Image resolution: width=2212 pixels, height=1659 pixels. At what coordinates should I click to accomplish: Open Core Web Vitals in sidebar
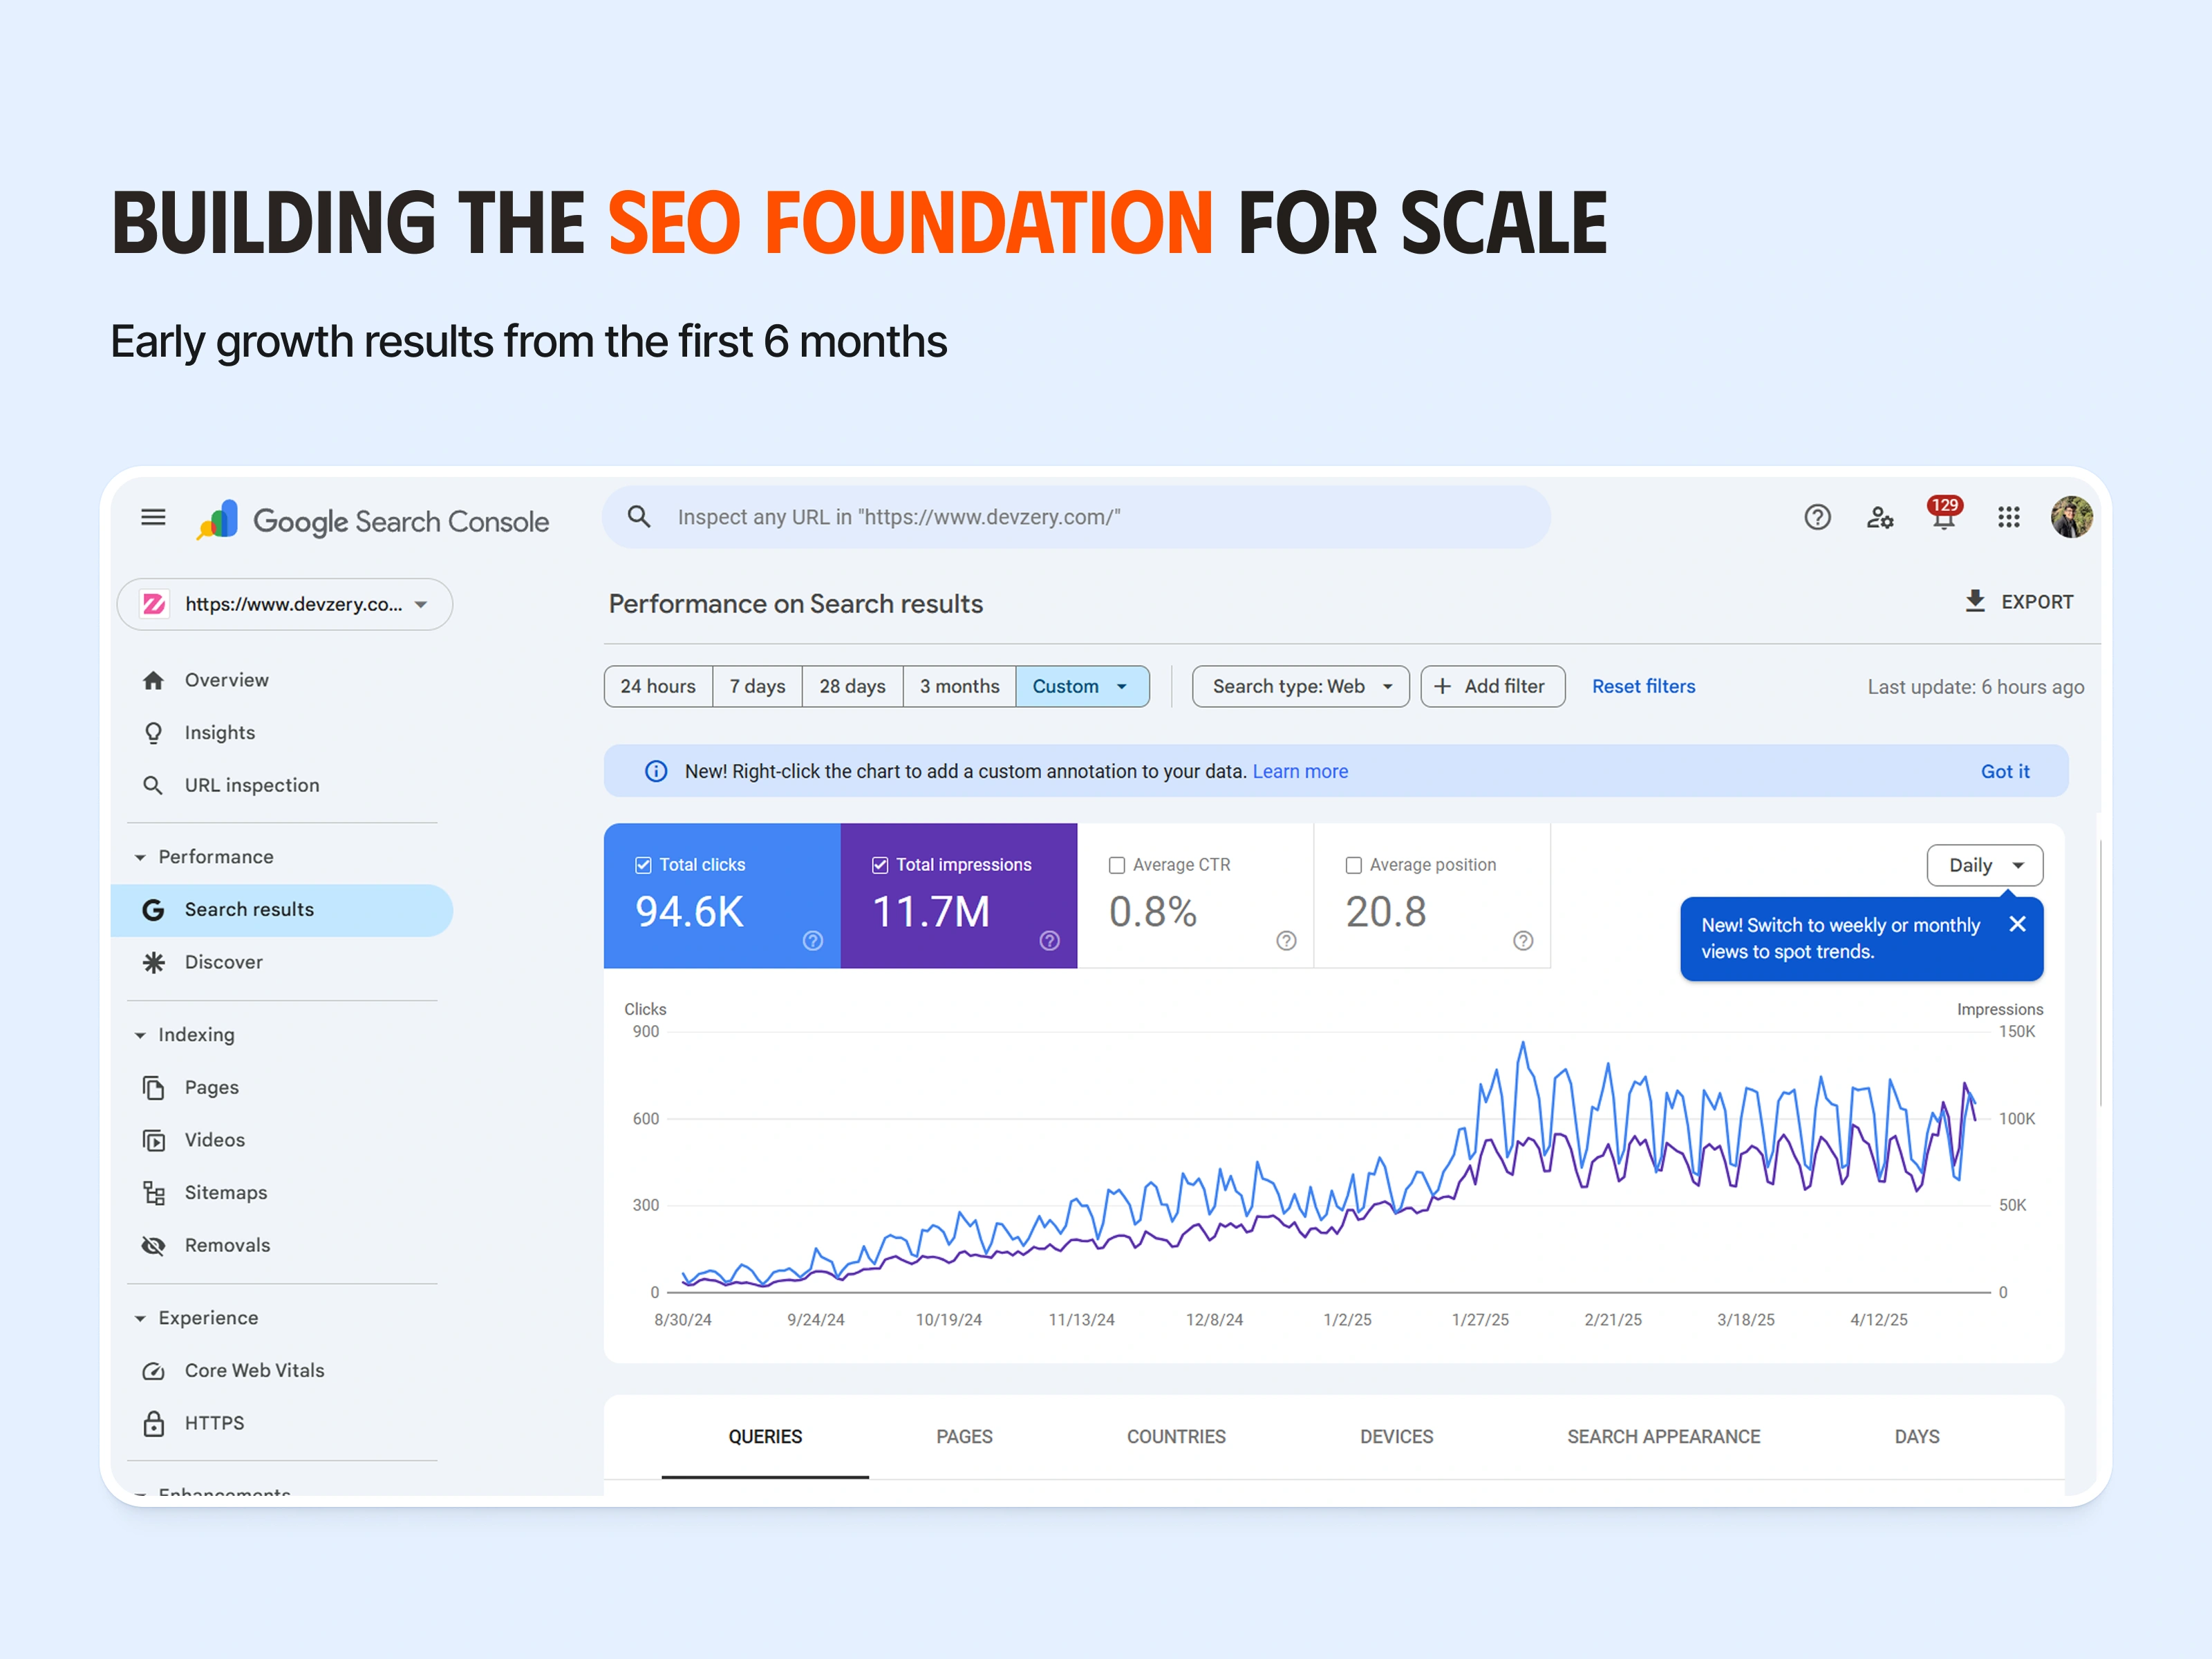[254, 1370]
